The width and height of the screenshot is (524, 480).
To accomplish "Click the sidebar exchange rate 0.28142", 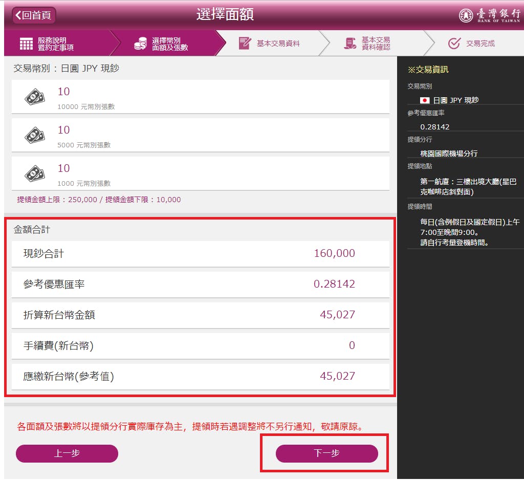I will coord(435,127).
